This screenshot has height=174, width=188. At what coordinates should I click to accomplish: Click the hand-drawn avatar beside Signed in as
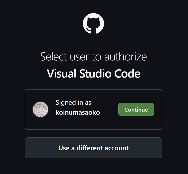click(41, 109)
